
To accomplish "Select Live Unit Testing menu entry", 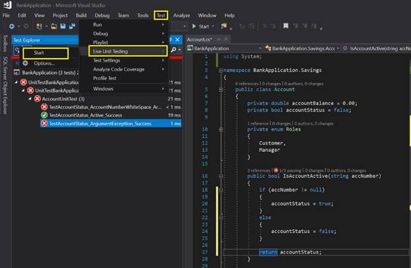I will (128, 51).
